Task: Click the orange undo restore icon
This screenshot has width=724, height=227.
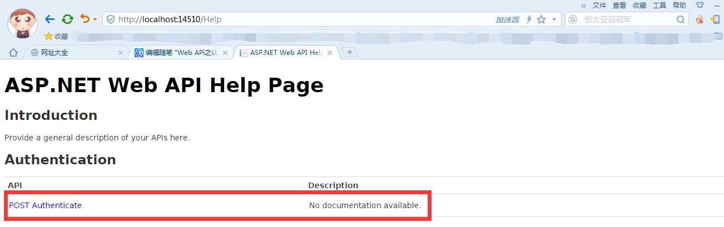Action: pos(85,19)
